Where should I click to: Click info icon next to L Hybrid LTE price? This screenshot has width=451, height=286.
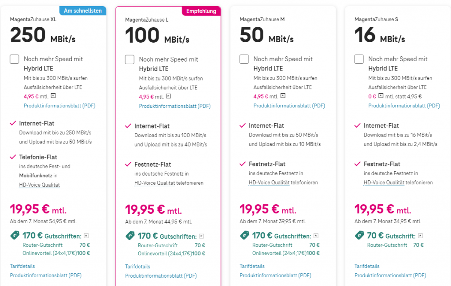tap(169, 96)
